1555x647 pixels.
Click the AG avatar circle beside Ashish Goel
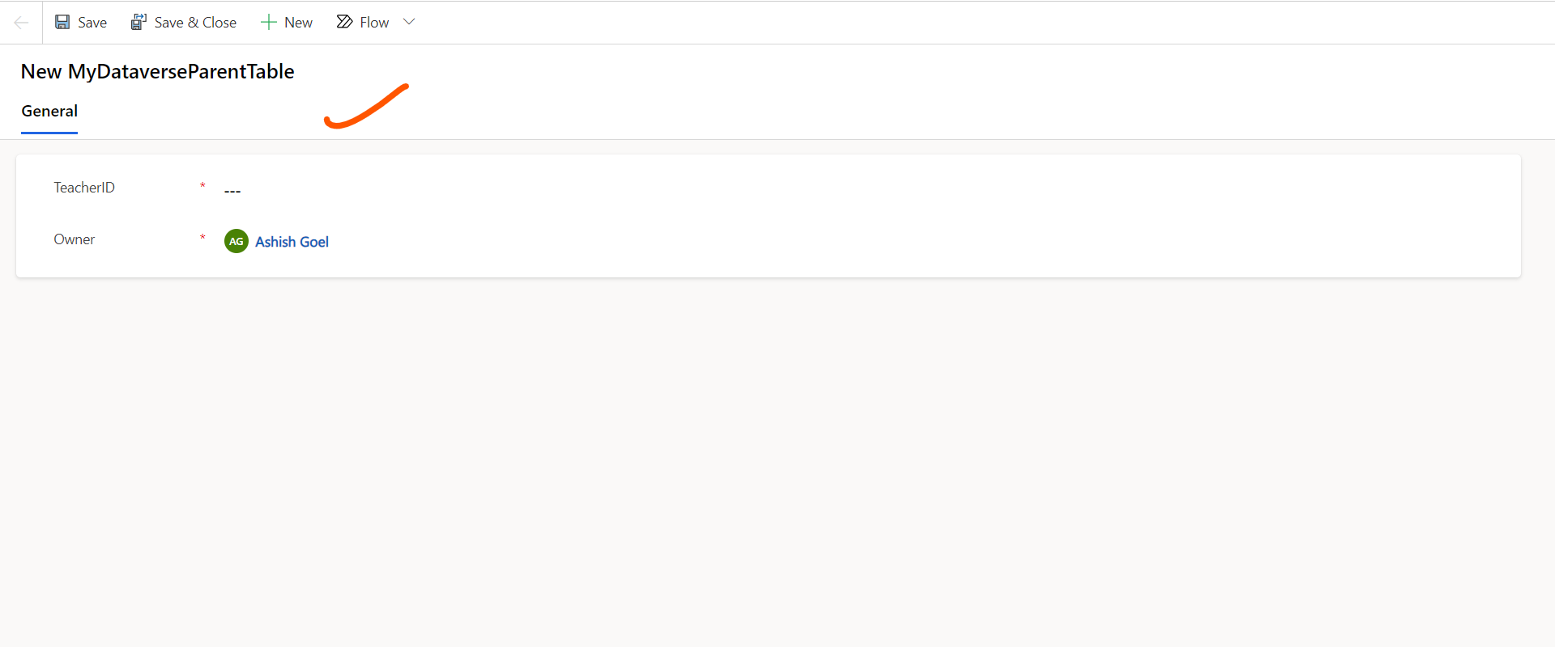tap(236, 241)
